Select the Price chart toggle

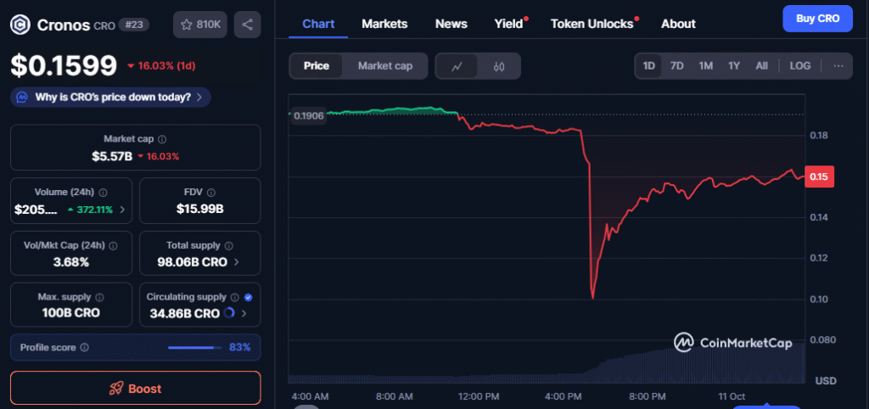(x=317, y=66)
